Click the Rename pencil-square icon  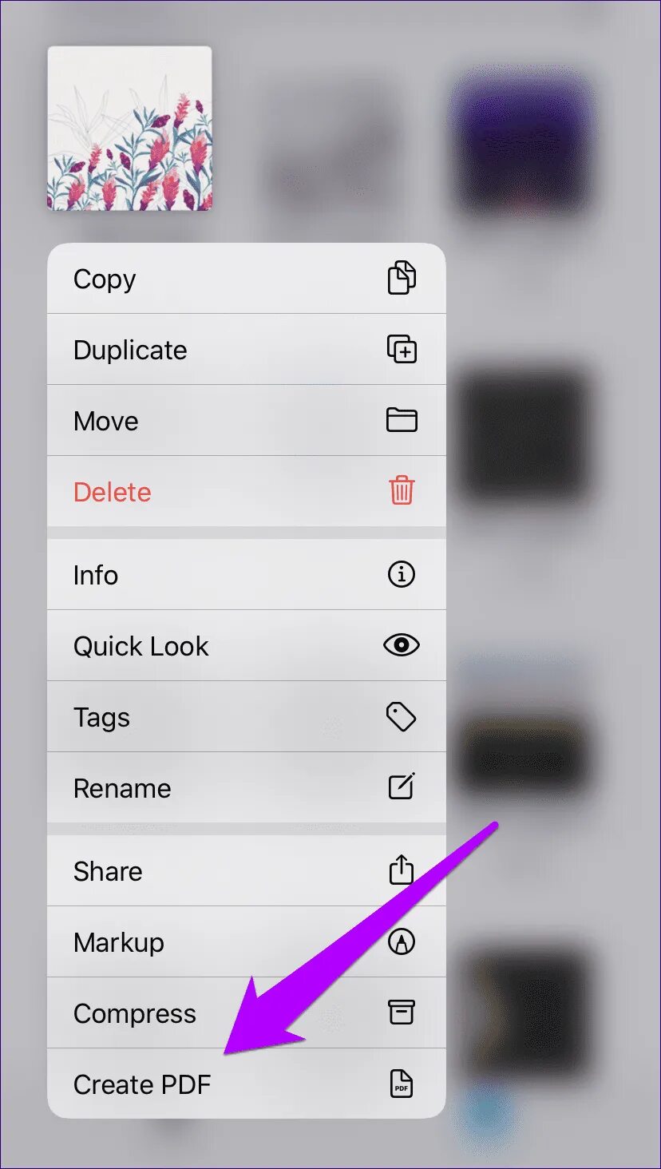point(402,787)
